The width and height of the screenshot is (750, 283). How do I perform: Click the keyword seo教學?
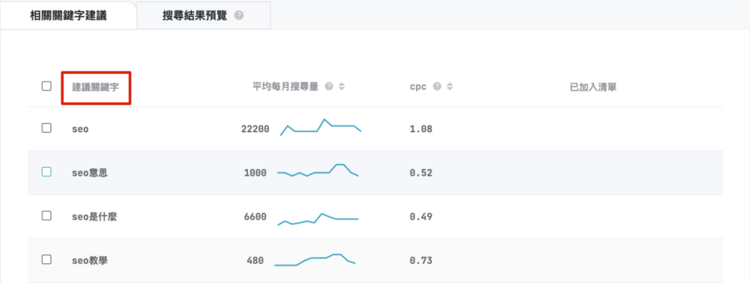point(89,260)
